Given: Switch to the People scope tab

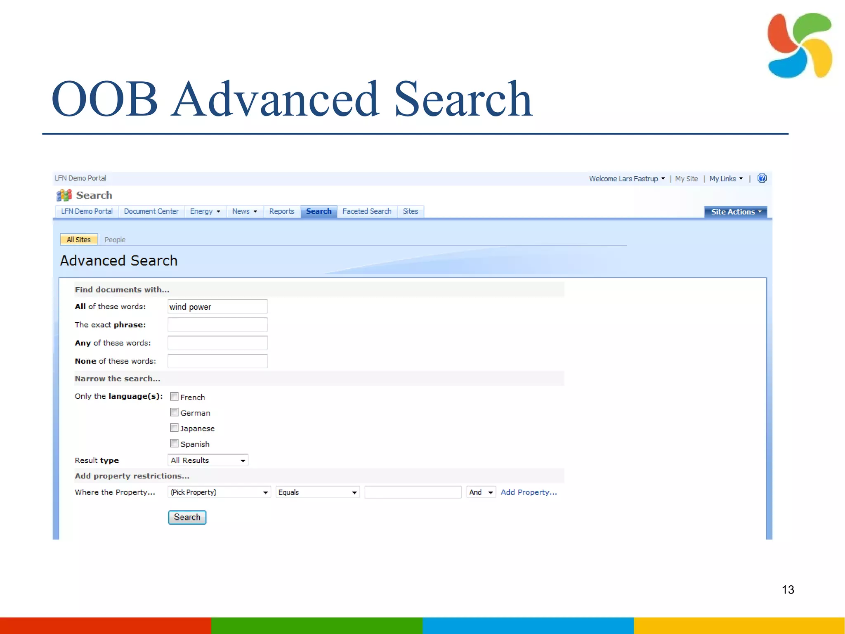Looking at the screenshot, I should click(115, 240).
